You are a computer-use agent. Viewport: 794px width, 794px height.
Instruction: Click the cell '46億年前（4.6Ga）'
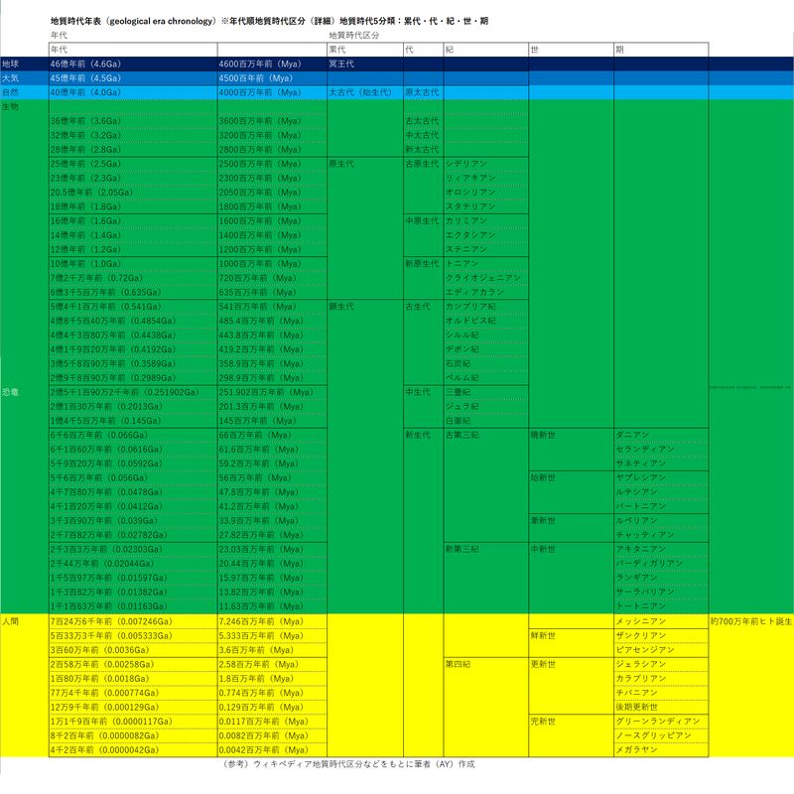(x=85, y=65)
